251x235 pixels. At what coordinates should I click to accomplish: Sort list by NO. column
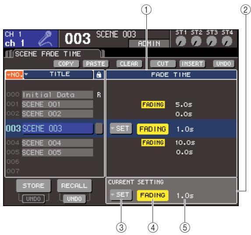point(15,74)
